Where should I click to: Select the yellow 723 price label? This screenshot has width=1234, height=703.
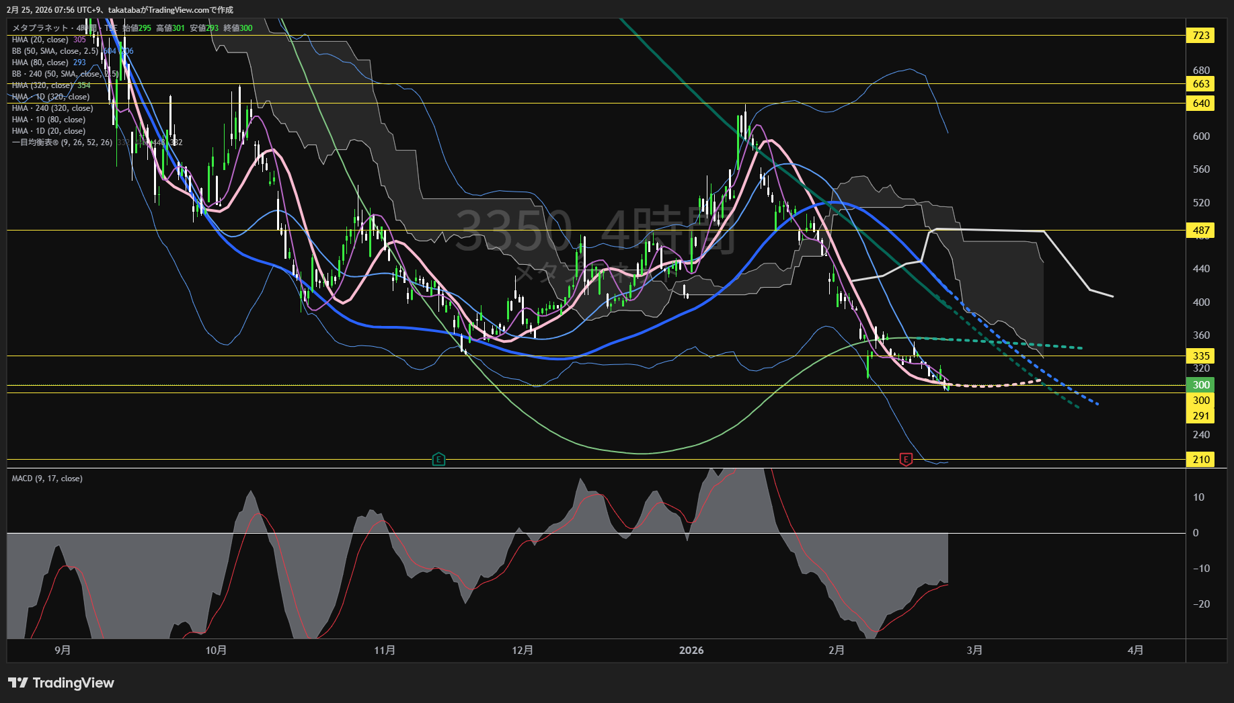[1200, 36]
